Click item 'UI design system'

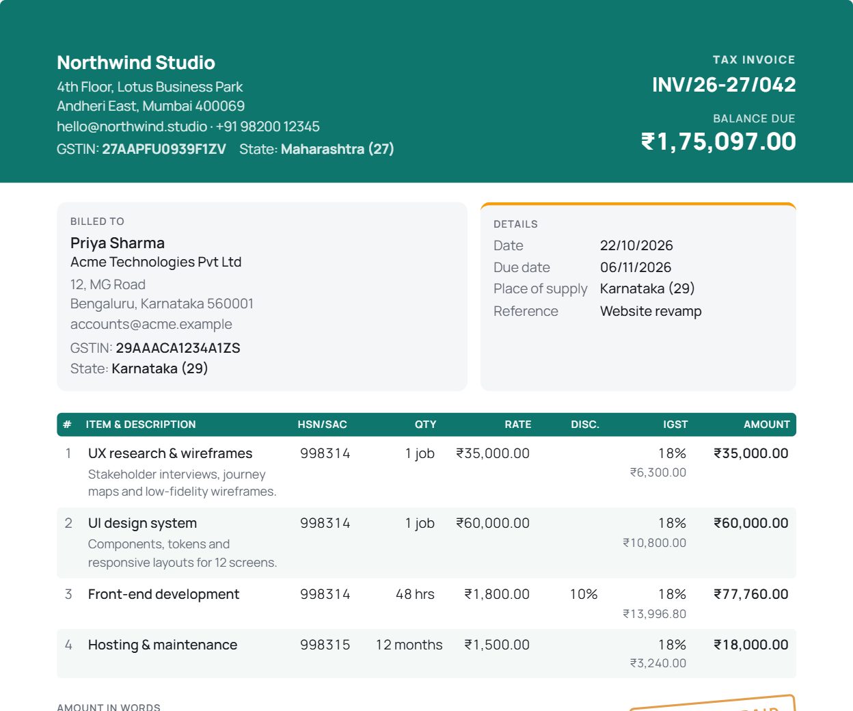tap(142, 523)
